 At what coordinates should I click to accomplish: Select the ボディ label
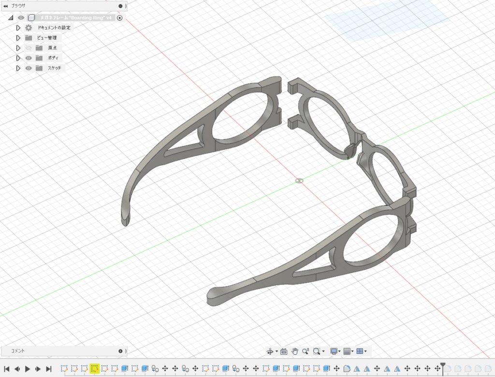coord(53,58)
